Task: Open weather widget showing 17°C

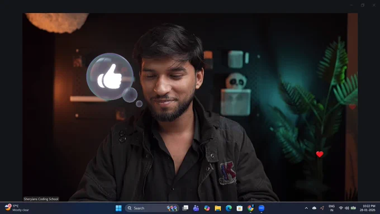Action: 17,208
